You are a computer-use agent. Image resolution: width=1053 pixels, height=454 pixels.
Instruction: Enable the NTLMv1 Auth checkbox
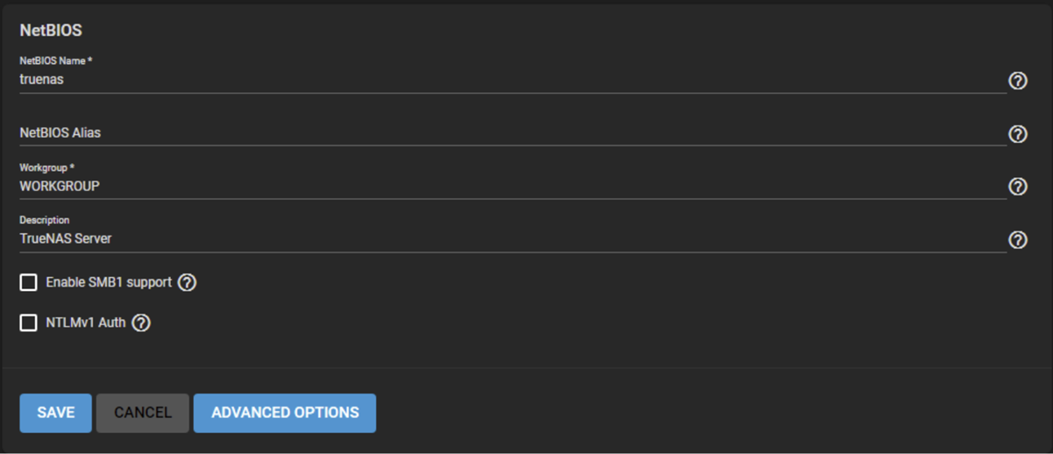tap(29, 323)
